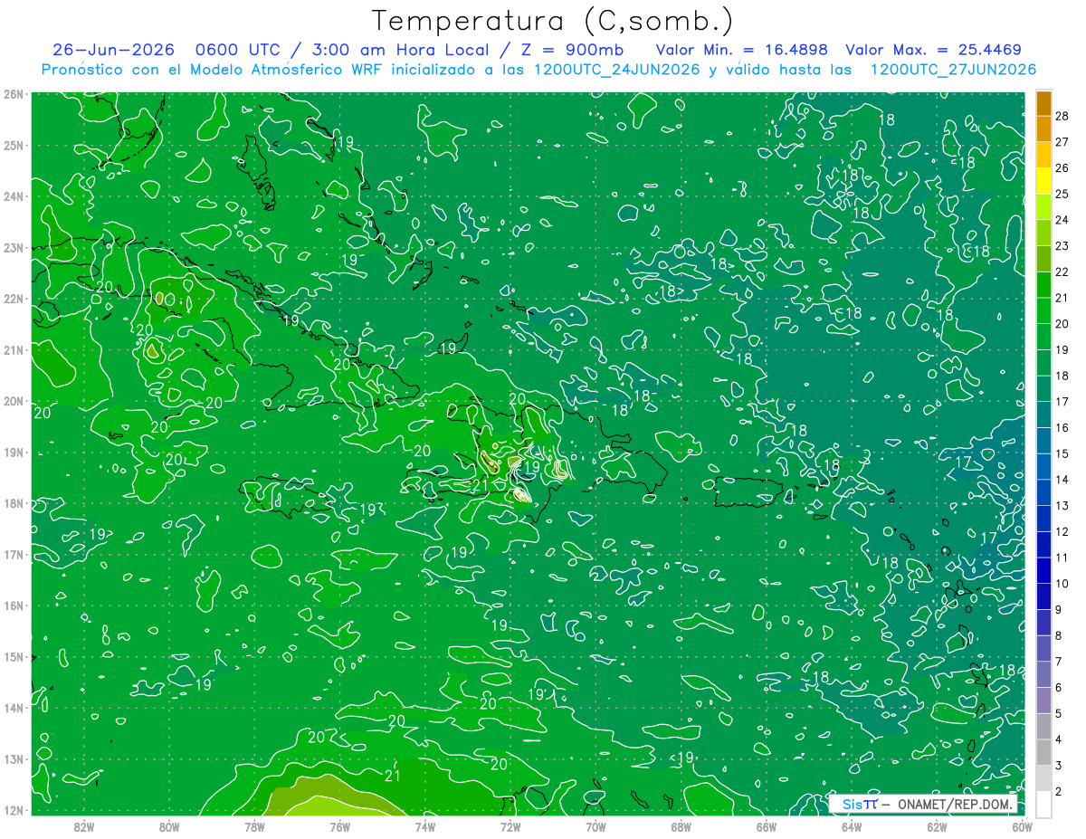Screen dimensions: 1086x839
Task: Click the 80W longitude axis label
Action: (x=168, y=826)
